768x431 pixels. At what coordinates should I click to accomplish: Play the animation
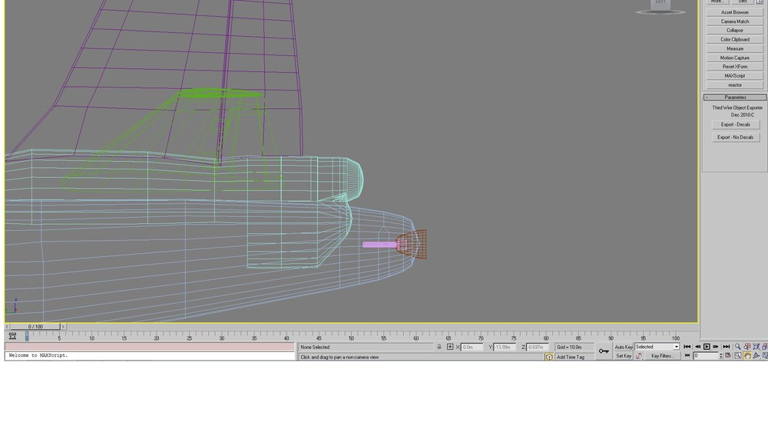pos(707,347)
